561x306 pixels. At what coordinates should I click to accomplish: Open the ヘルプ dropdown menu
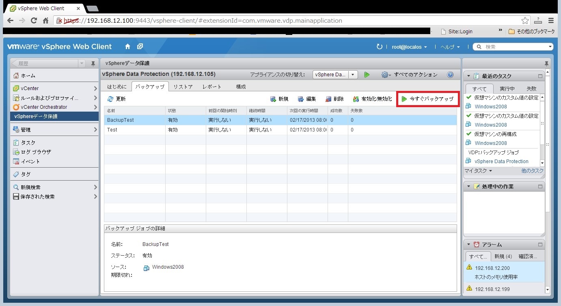[x=450, y=47]
